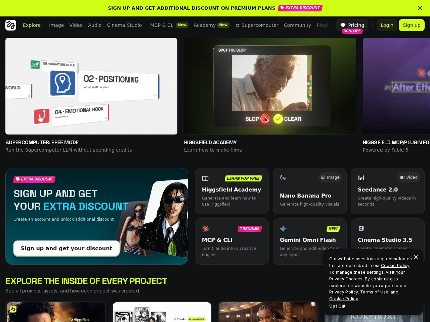Click the Sign up button in navbar
Screen dimensions: 430x322
[x=412, y=25]
